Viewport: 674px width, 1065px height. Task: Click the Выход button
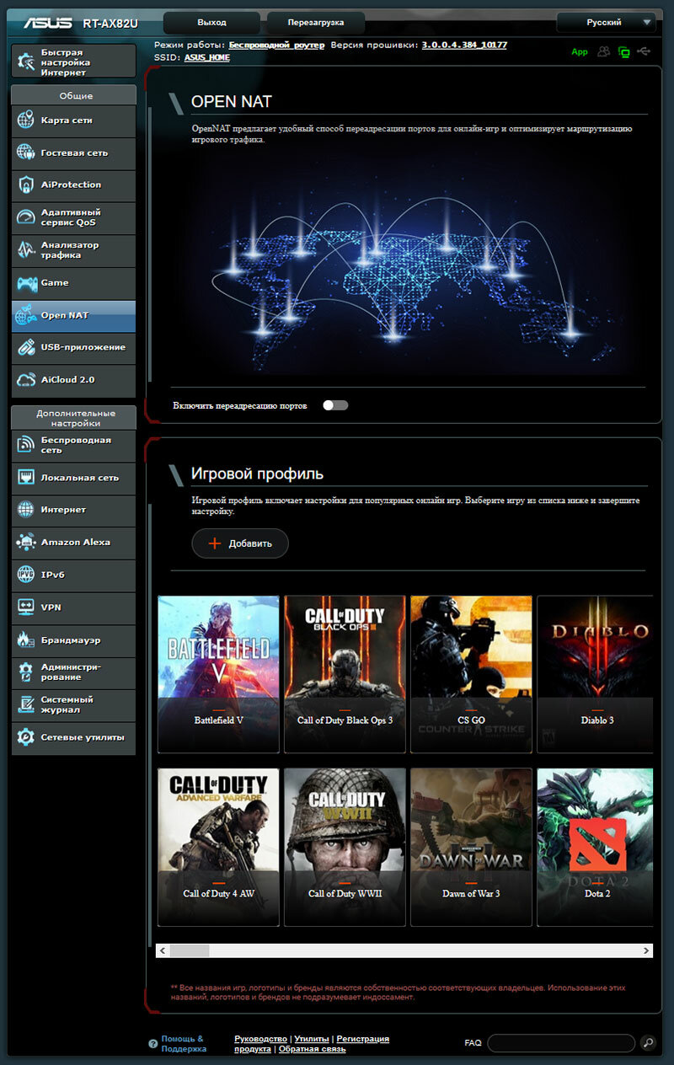click(211, 23)
